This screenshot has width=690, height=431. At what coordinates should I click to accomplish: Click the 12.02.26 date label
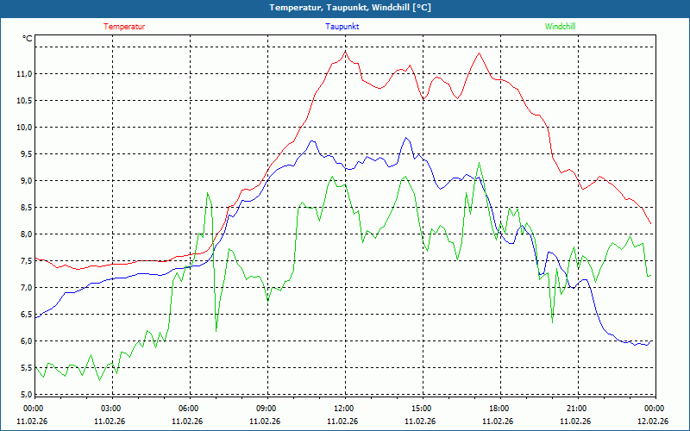pos(652,422)
